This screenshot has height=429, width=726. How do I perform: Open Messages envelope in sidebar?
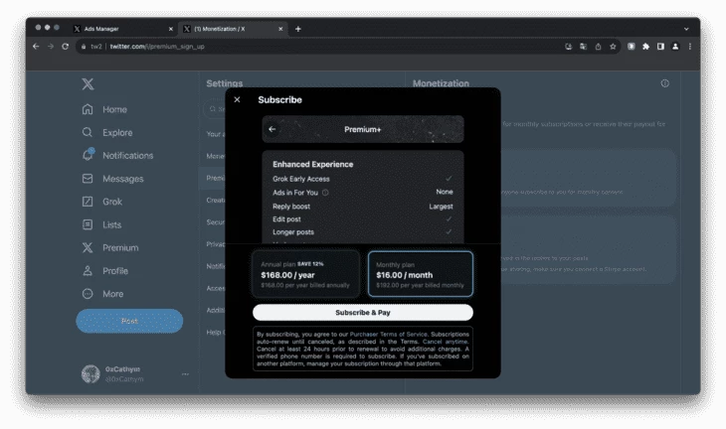pos(88,179)
